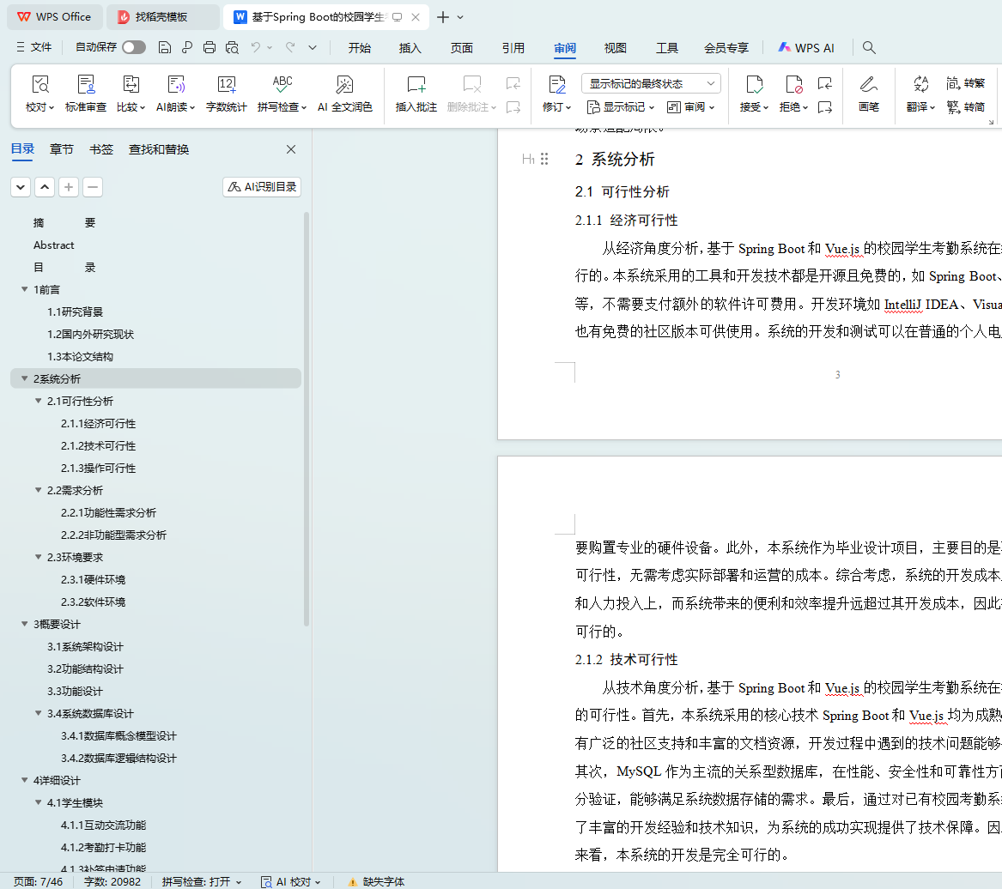Click the AI识别目录 button
The width and height of the screenshot is (1002, 889).
tap(262, 187)
